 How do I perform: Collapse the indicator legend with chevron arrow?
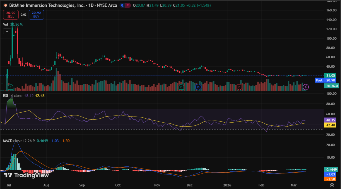coord(6,31)
